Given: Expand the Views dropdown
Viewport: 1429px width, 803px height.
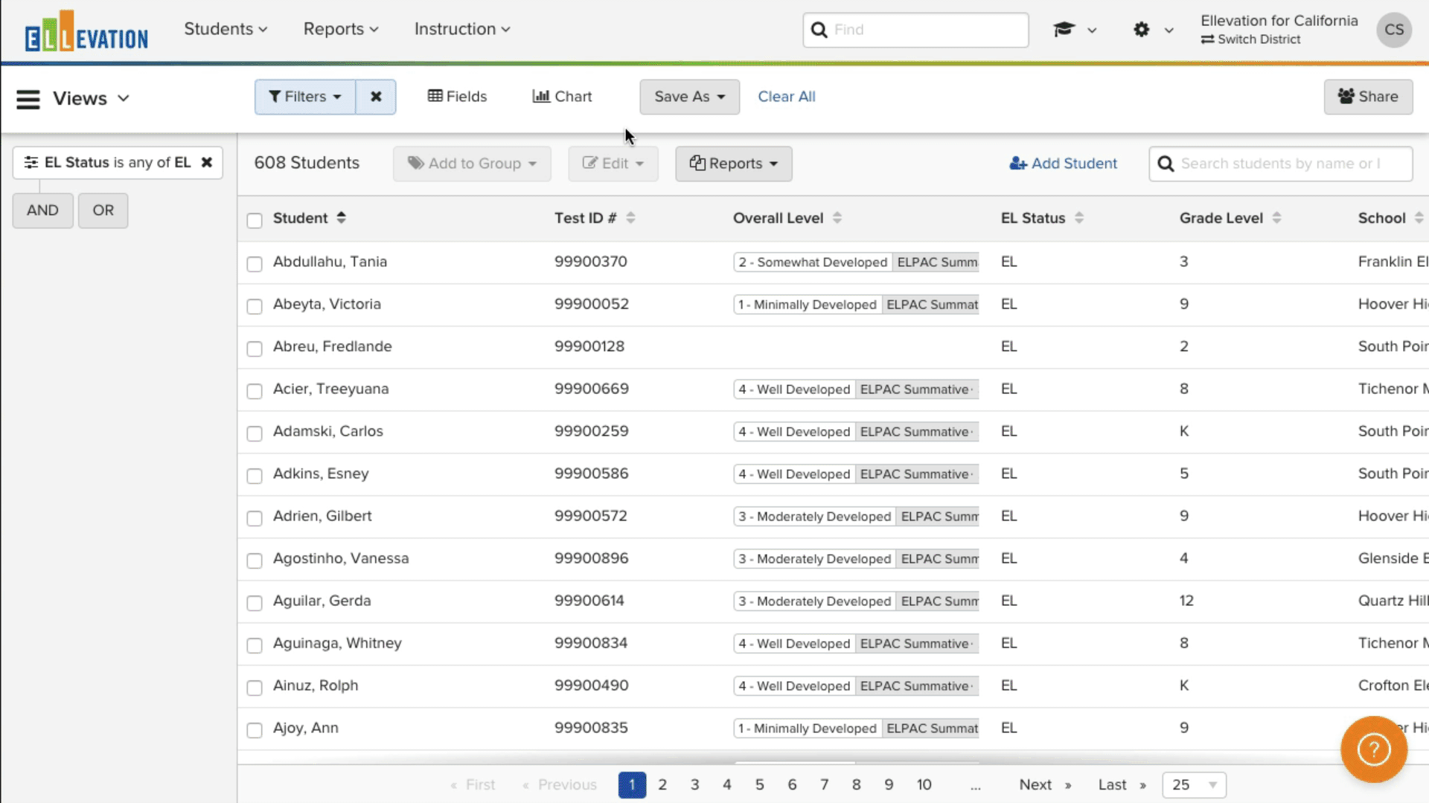Looking at the screenshot, I should click(91, 98).
